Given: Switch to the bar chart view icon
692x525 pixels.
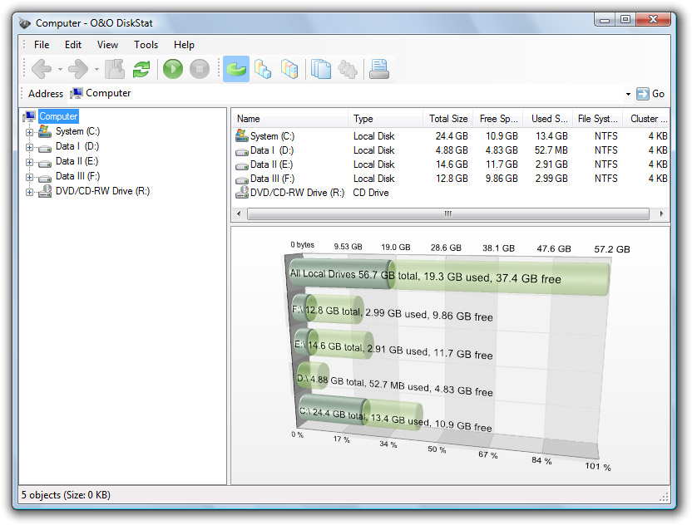Looking at the screenshot, I should point(263,69).
